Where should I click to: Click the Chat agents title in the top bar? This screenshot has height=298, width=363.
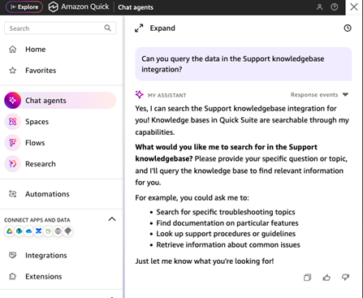click(136, 7)
